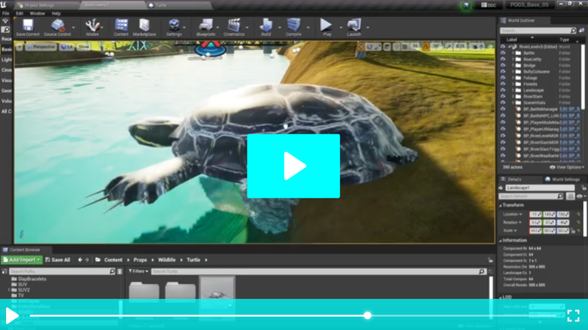Click the Add/Import button

click(x=22, y=260)
